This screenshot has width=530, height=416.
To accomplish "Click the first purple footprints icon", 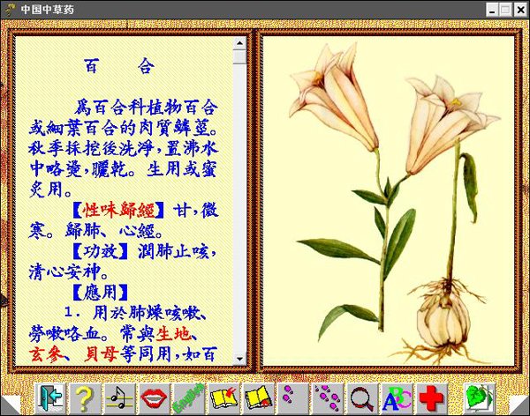I will pyautogui.click(x=291, y=398).
